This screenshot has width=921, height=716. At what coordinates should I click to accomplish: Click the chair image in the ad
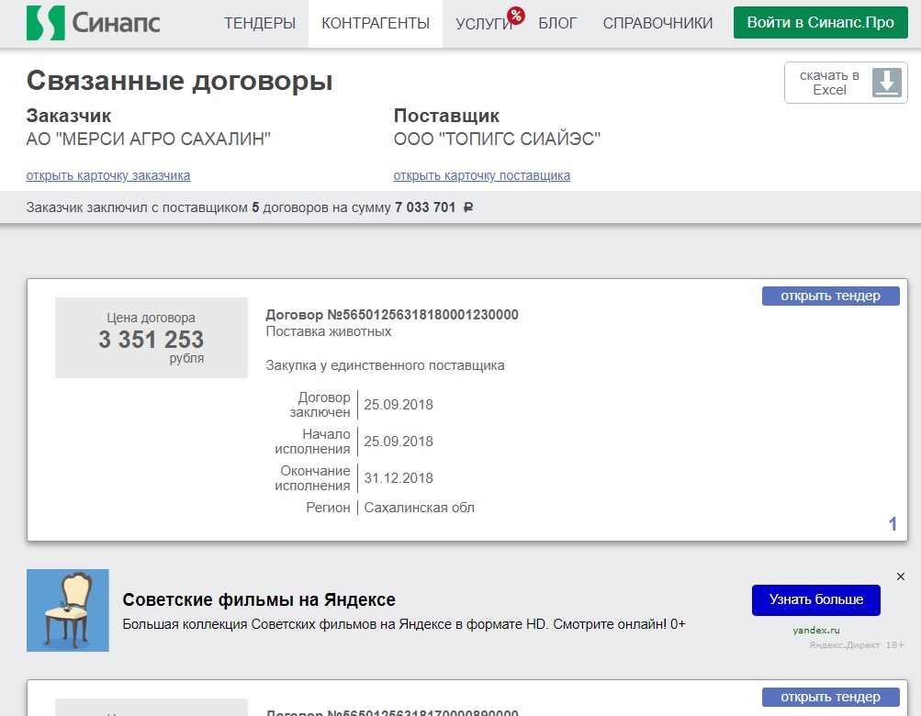click(x=67, y=610)
